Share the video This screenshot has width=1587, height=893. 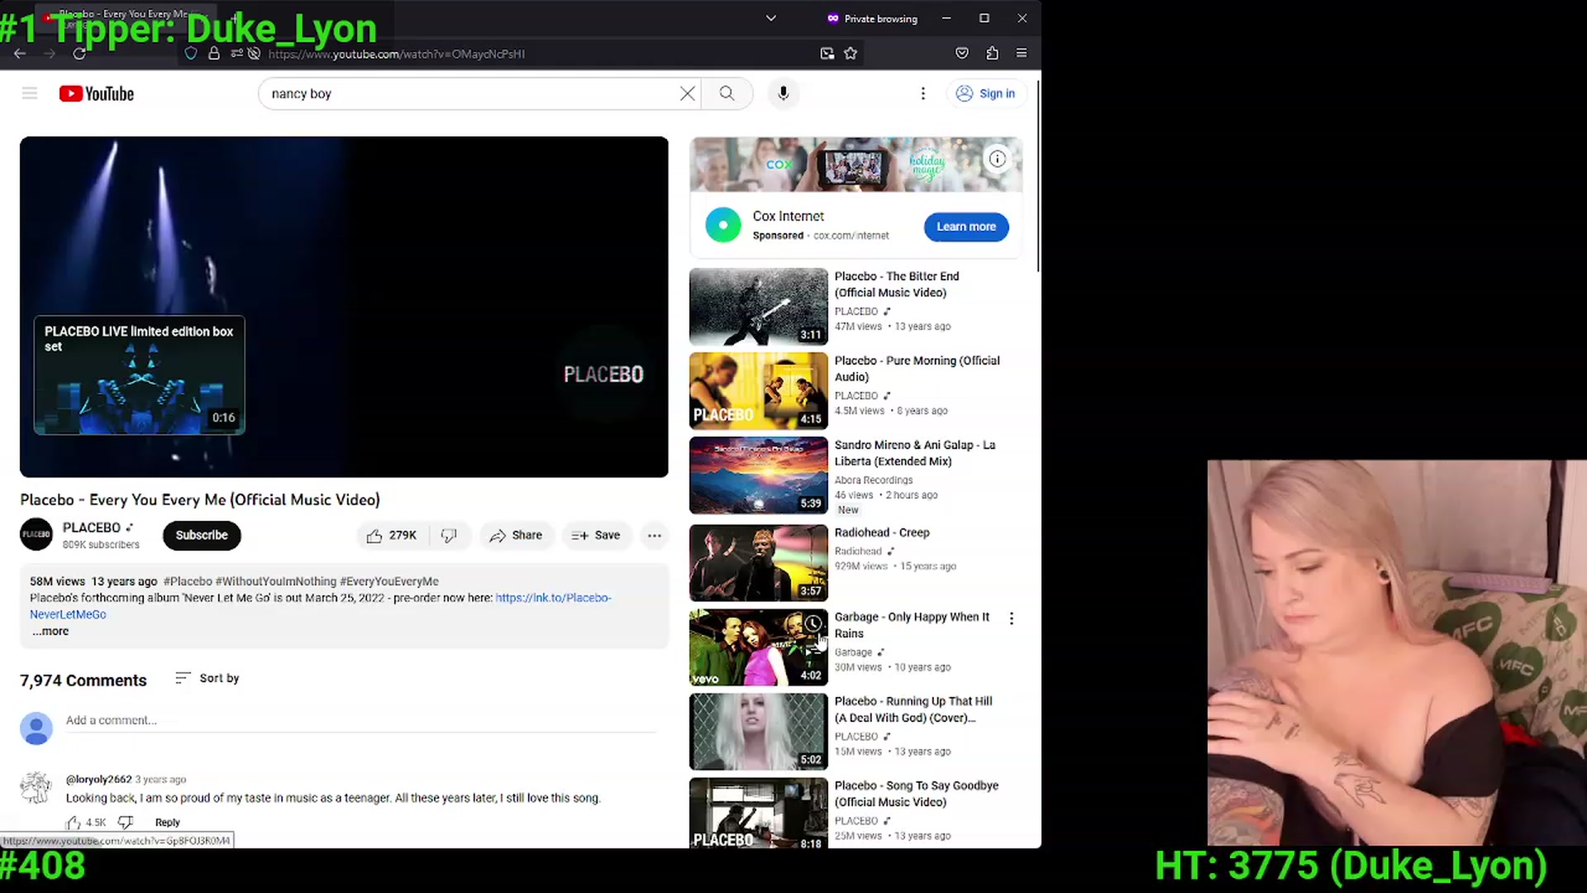tap(516, 536)
